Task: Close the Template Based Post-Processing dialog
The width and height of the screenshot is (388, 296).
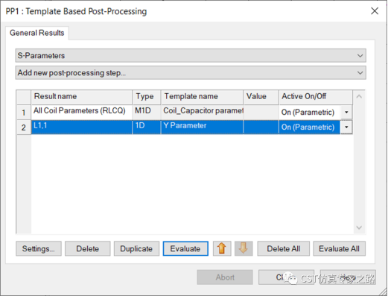Action: pyautogui.click(x=375, y=11)
